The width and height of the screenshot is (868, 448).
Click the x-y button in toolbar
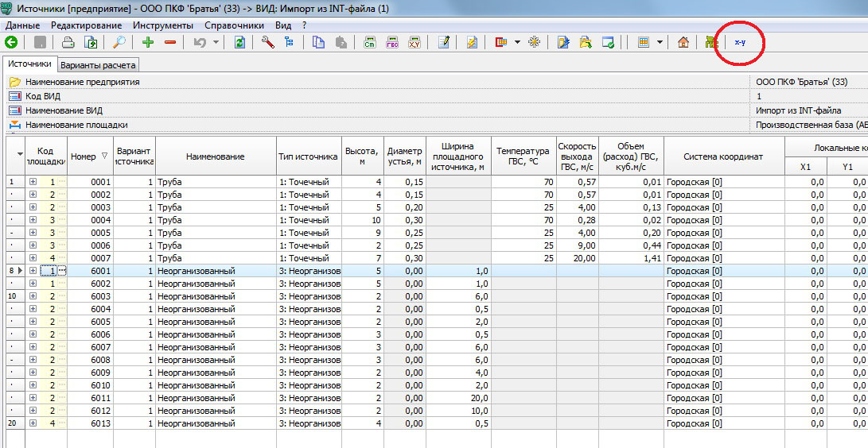(x=740, y=42)
